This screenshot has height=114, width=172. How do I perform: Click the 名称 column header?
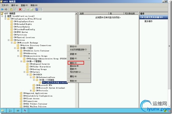(x=94, y=14)
